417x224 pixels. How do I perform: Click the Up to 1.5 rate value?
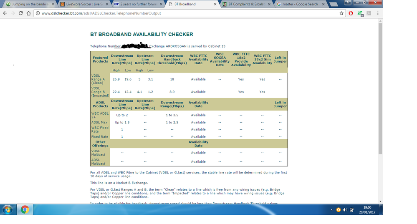pos(122,123)
